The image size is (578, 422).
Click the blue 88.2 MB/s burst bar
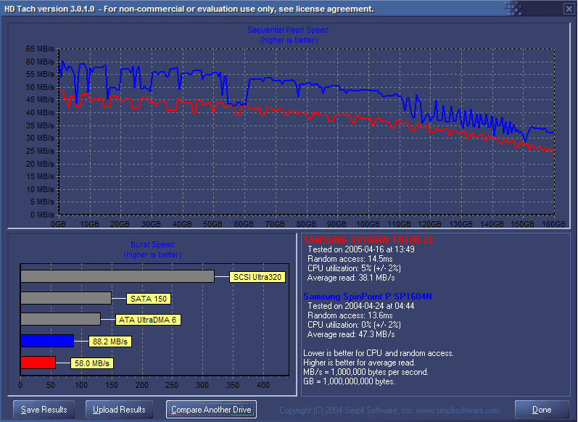(x=47, y=341)
